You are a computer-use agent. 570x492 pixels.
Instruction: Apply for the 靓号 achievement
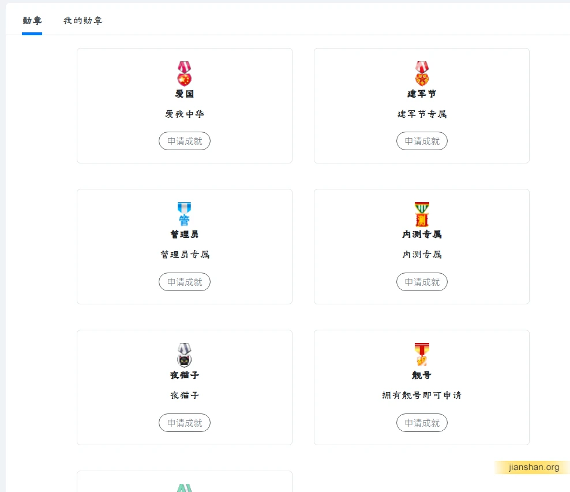click(x=422, y=423)
